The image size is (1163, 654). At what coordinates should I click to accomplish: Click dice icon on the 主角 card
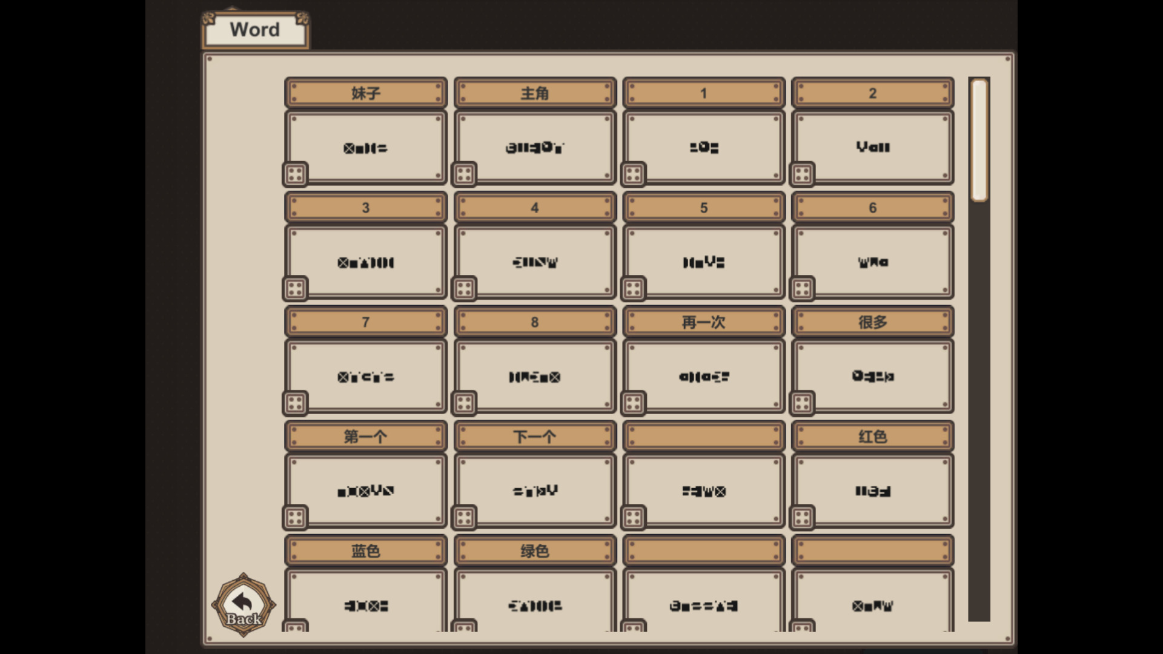coord(464,174)
